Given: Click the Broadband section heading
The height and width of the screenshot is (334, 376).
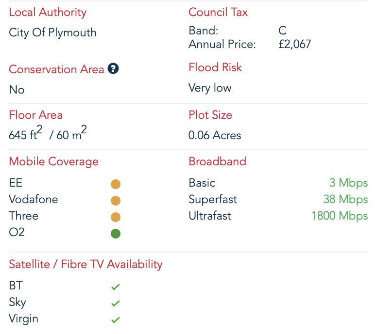Looking at the screenshot, I should [217, 161].
